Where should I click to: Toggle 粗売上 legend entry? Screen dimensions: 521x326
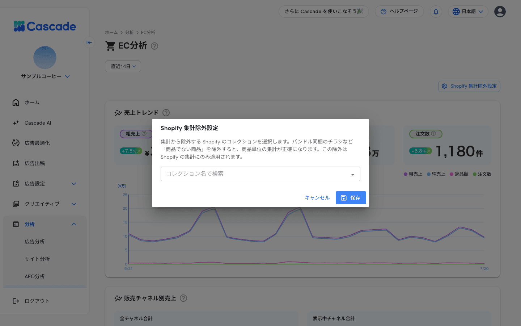tap(413, 174)
